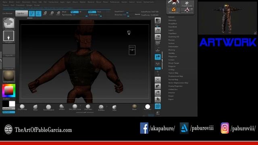Open the Alpha Off slot
258x145 pixels.
[9, 50]
